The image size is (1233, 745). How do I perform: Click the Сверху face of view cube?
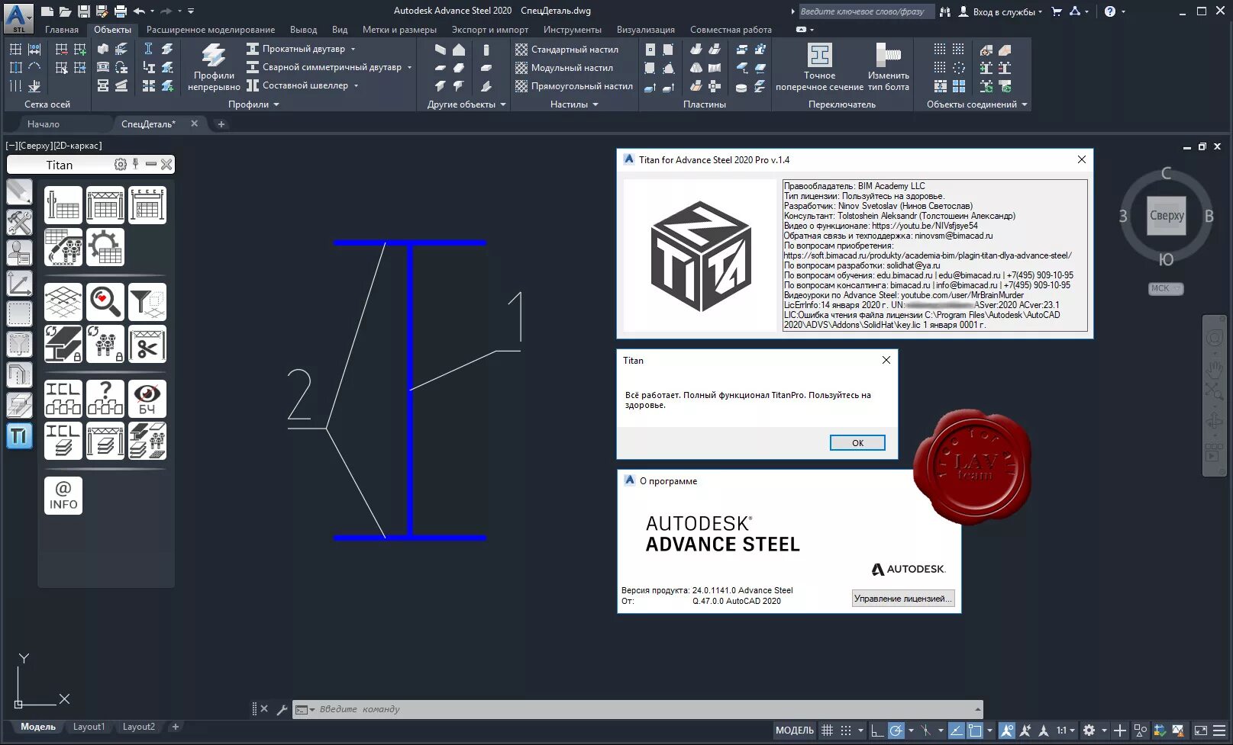coord(1167,215)
